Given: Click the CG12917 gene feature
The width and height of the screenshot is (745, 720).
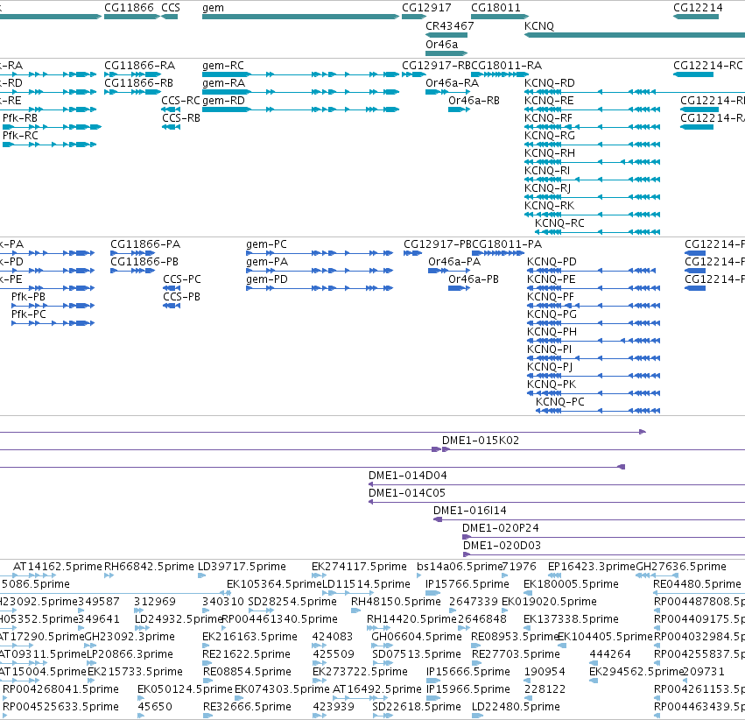Looking at the screenshot, I should click(414, 17).
